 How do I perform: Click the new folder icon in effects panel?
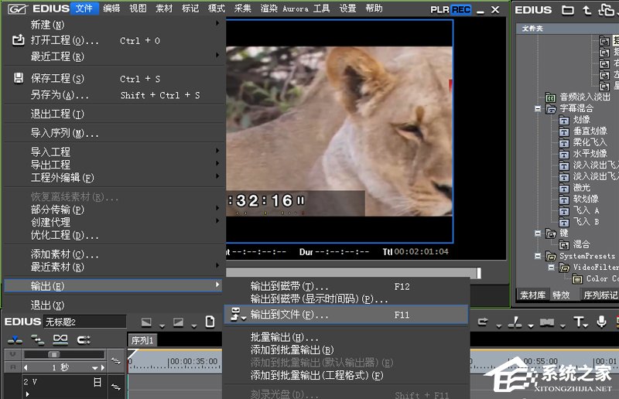click(x=568, y=10)
